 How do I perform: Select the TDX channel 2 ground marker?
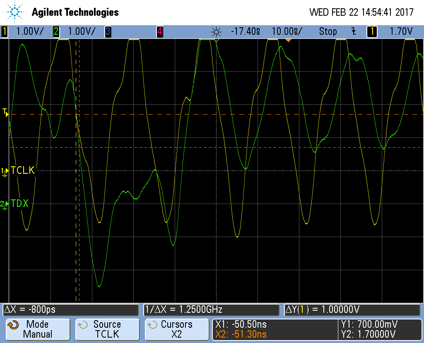(5, 204)
